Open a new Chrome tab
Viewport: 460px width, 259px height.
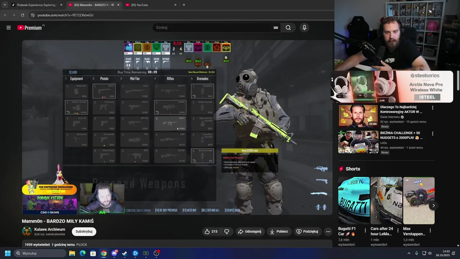[184, 5]
